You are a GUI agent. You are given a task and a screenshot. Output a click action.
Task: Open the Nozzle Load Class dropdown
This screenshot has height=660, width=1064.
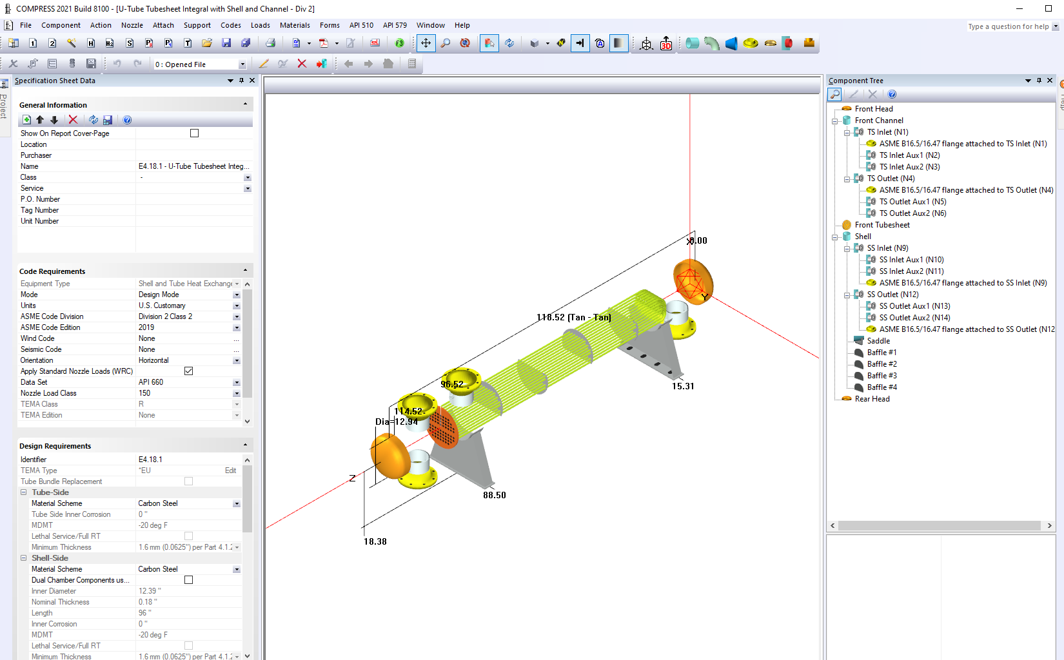tap(237, 393)
